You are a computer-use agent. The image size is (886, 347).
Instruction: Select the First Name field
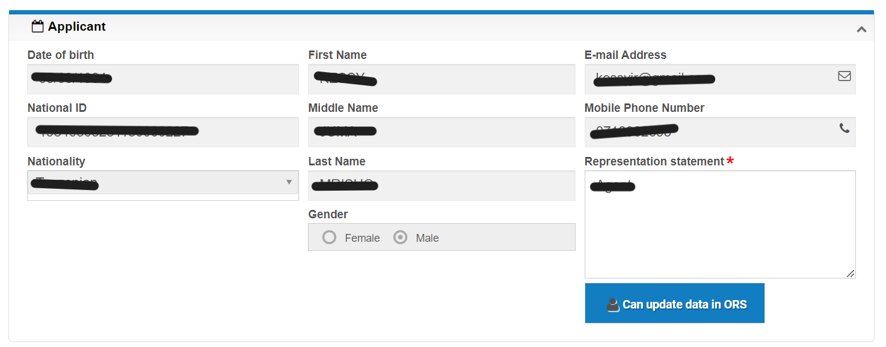441,79
